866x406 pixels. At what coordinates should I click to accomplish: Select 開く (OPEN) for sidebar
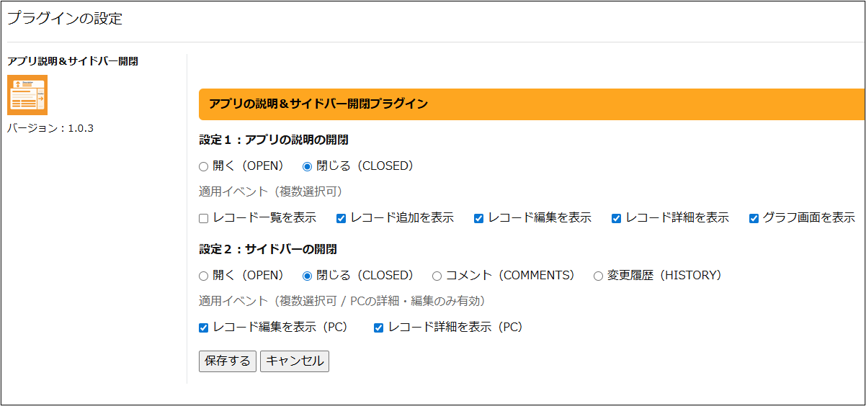(x=204, y=276)
